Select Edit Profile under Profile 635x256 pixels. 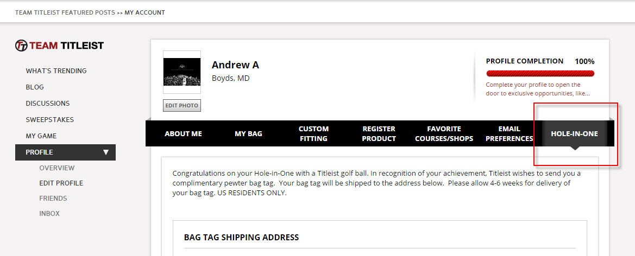coord(61,183)
